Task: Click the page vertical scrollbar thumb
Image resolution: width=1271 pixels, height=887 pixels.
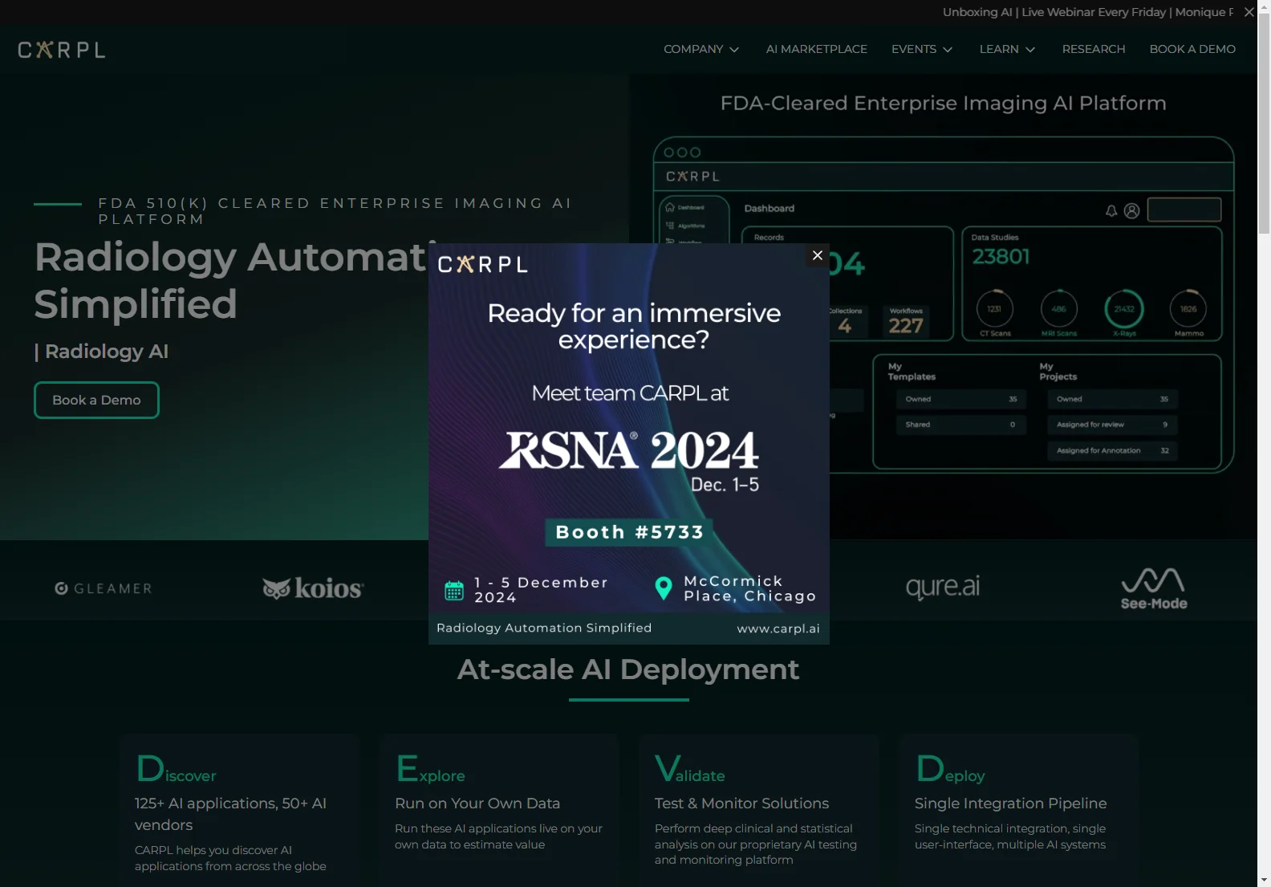Action: (x=1264, y=124)
